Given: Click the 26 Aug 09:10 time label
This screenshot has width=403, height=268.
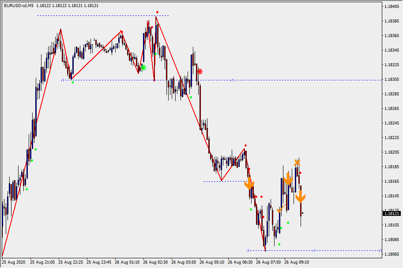Looking at the screenshot, I should 296,262.
